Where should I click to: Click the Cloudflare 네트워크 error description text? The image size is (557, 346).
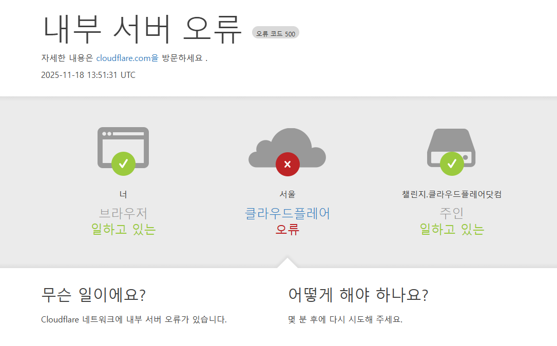[133, 319]
